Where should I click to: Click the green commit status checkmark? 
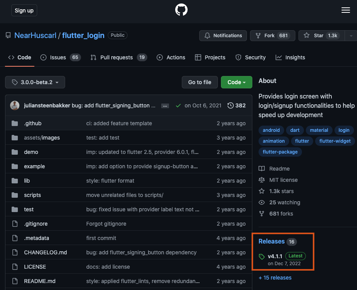178,105
